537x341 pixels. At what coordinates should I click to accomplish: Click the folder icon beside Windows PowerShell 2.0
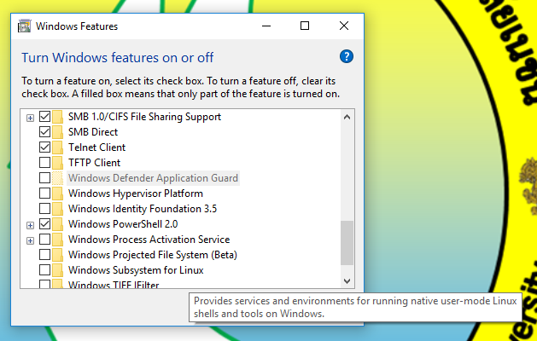tap(58, 224)
